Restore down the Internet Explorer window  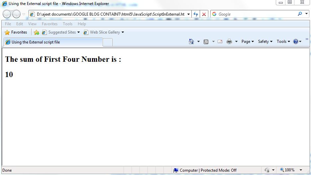tap(290, 2)
